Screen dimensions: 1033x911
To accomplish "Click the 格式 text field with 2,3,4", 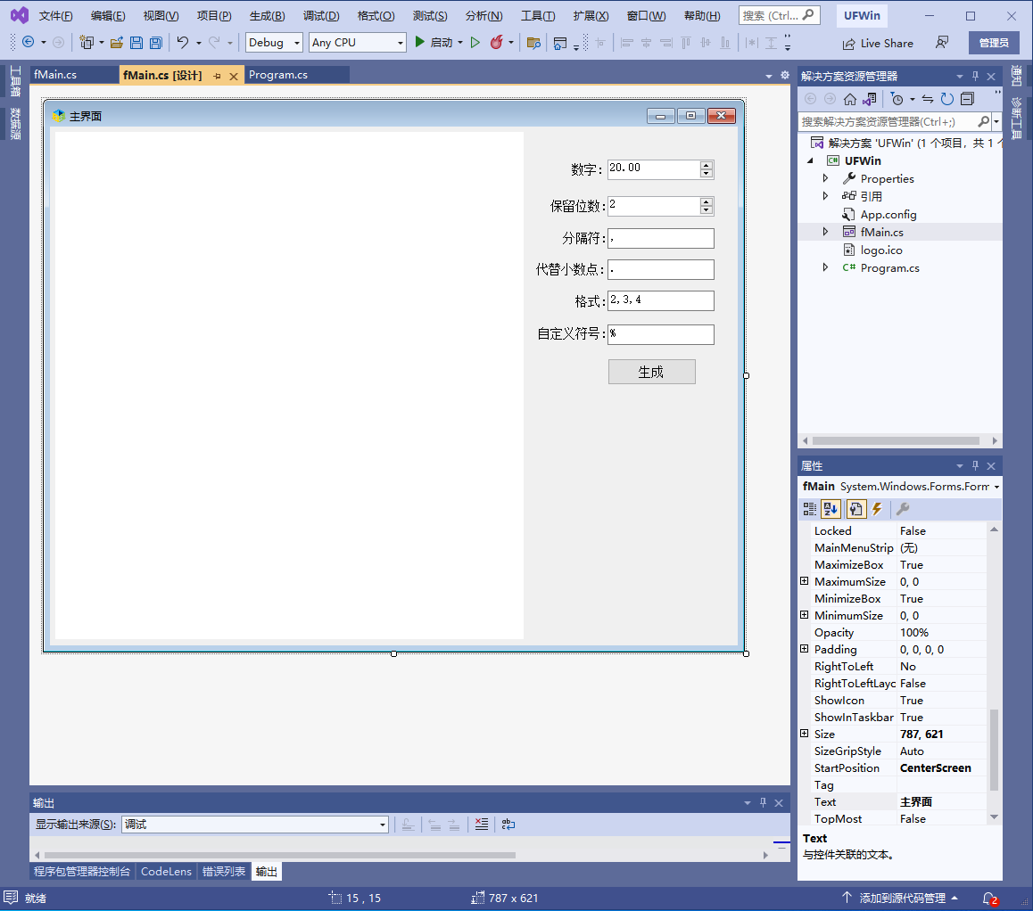I will pyautogui.click(x=661, y=300).
